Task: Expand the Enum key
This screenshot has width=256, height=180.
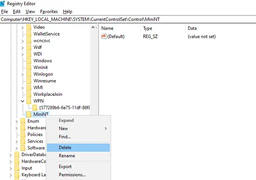Action: (x=17, y=121)
